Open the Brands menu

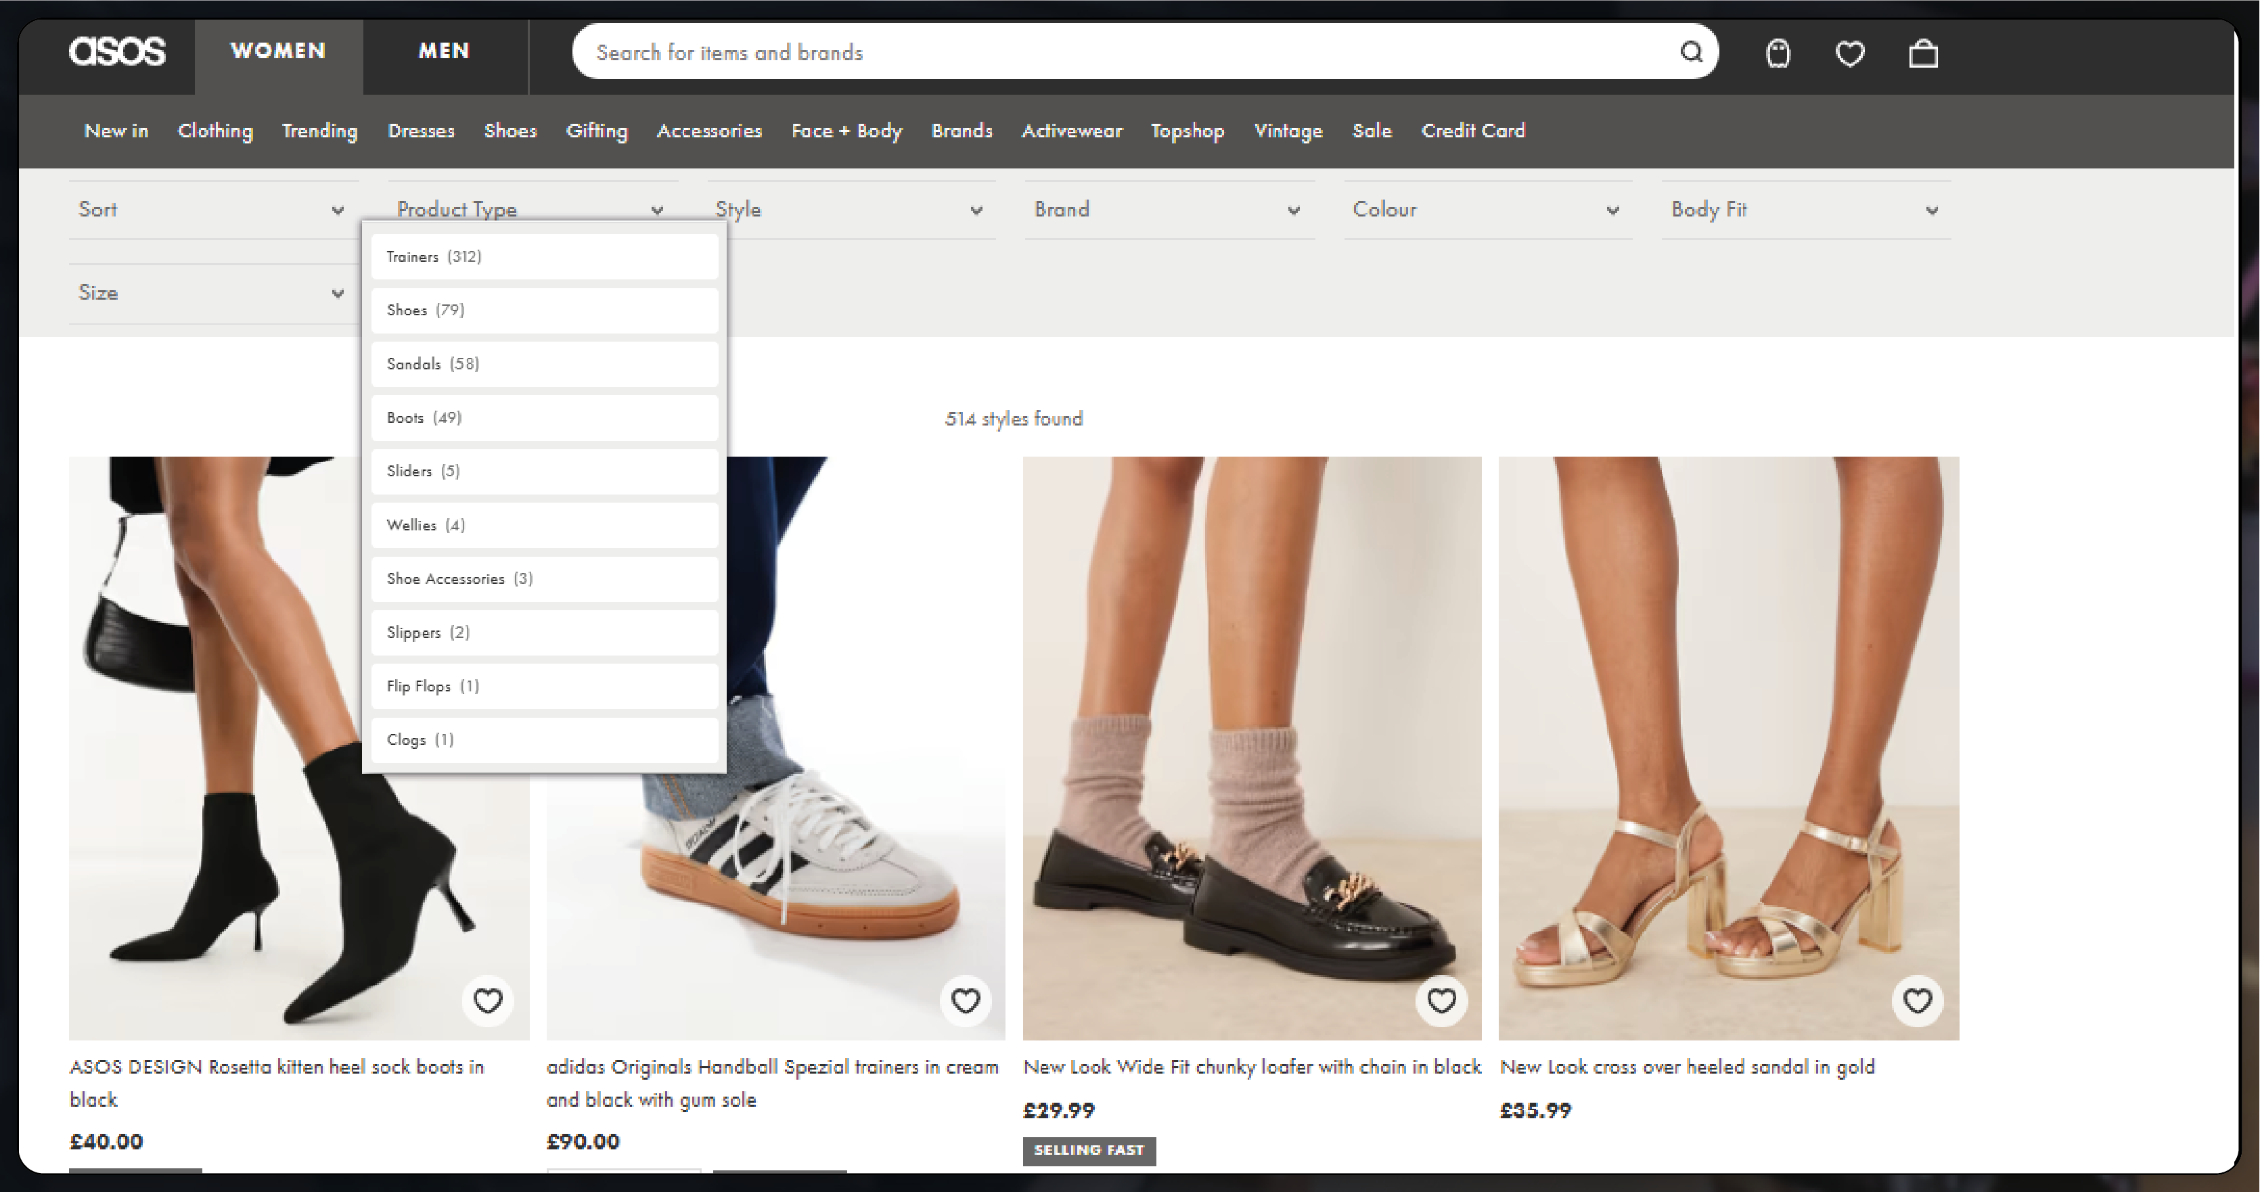point(962,131)
